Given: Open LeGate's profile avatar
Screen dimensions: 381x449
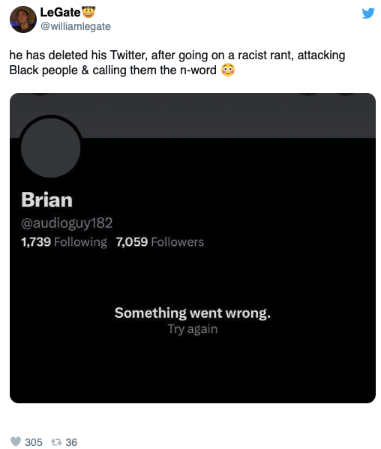Looking at the screenshot, I should (23, 19).
